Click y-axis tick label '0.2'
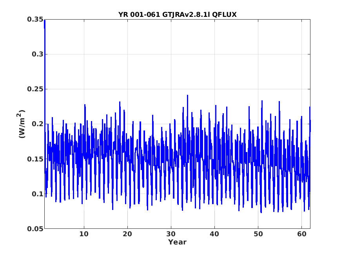 point(37,124)
